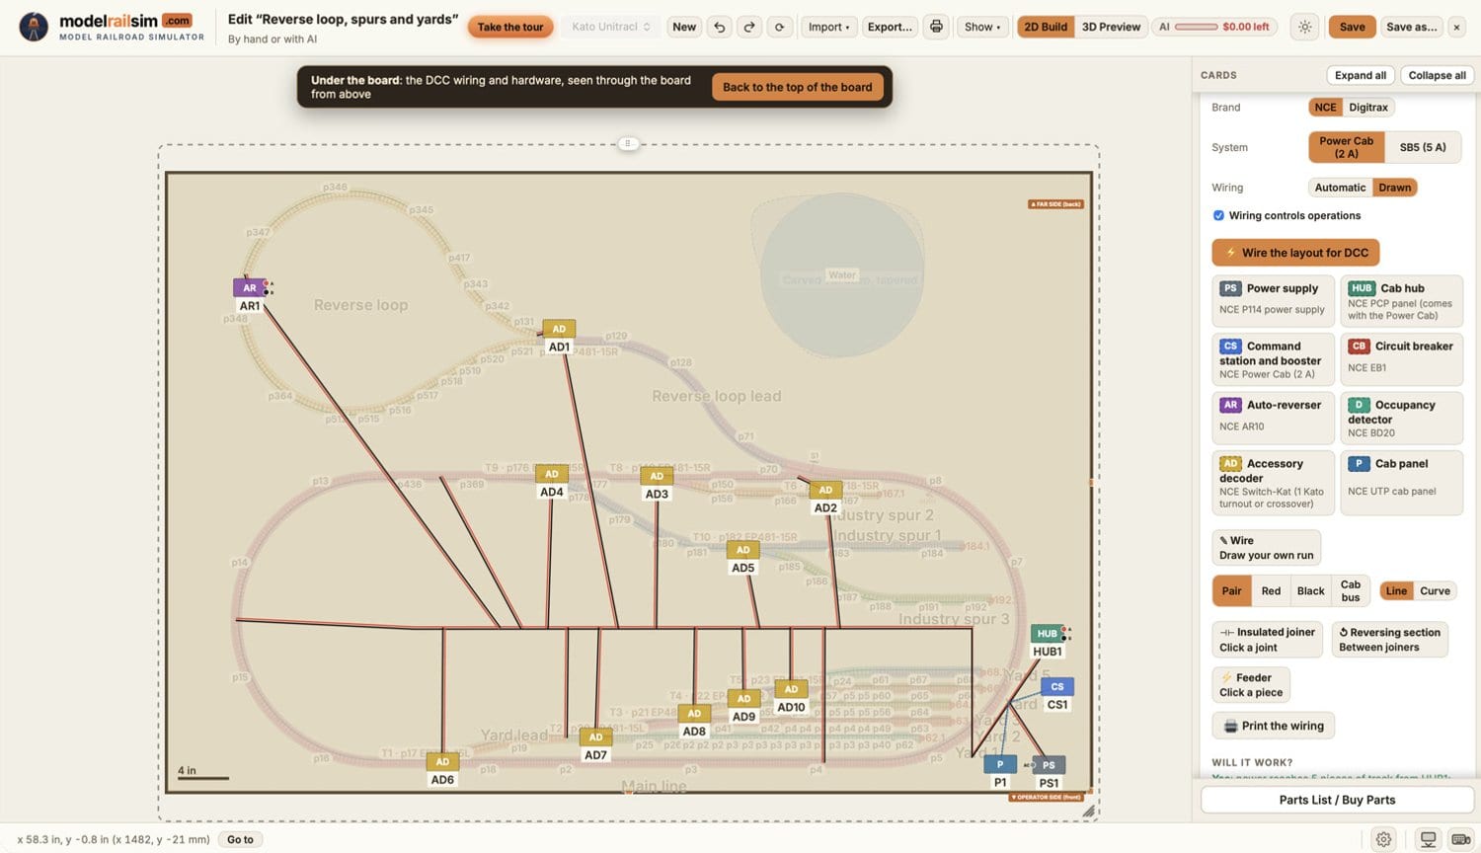The width and height of the screenshot is (1481, 853).
Task: Click Take the tour button
Action: [510, 27]
